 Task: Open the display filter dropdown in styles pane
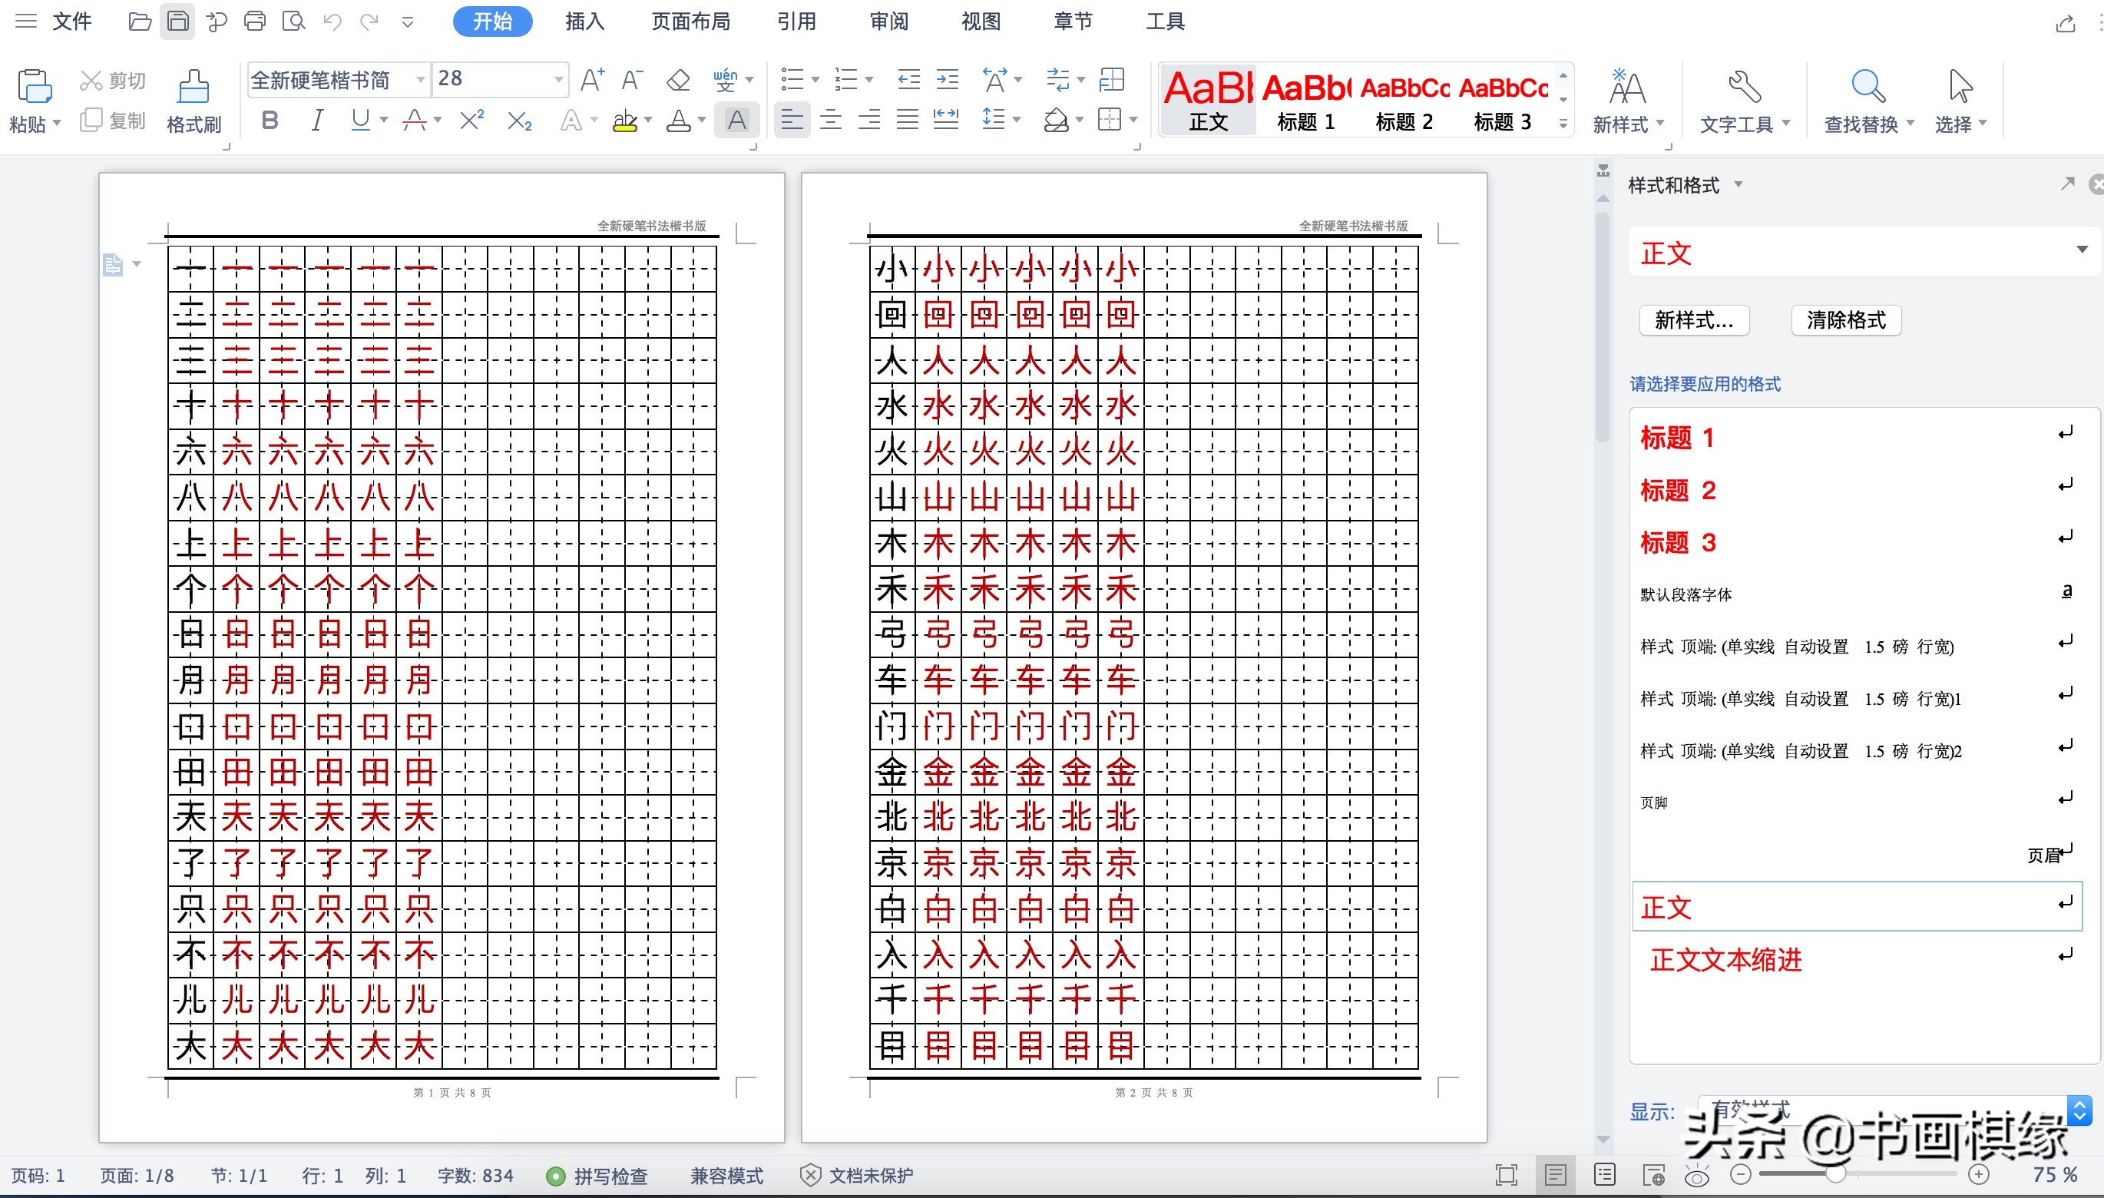(x=2079, y=1110)
